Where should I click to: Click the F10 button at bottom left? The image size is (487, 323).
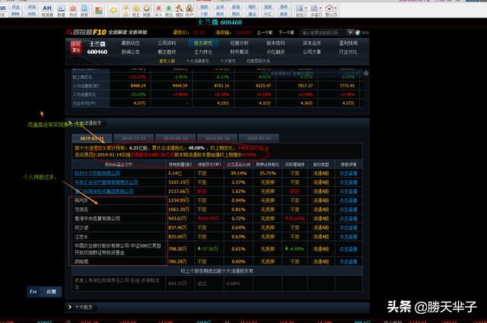[x=33, y=292]
